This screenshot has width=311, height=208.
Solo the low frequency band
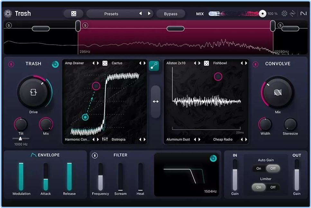pyautogui.click(x=9, y=25)
